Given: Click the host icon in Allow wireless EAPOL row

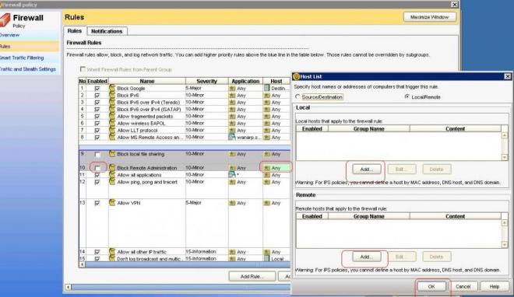Looking at the screenshot, I should click(267, 124).
